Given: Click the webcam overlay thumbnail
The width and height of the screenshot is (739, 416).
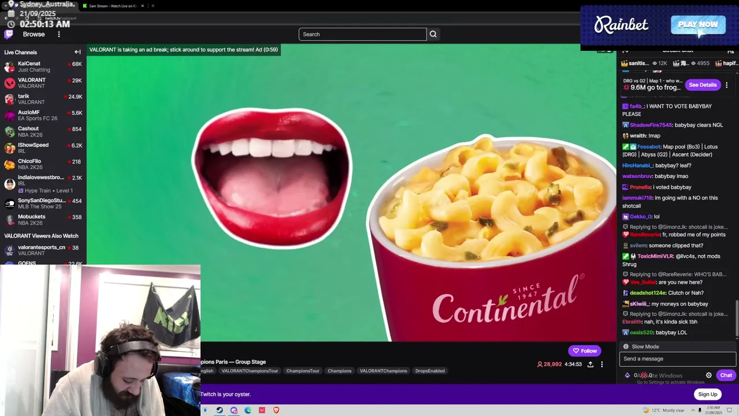Looking at the screenshot, I should 100,340.
